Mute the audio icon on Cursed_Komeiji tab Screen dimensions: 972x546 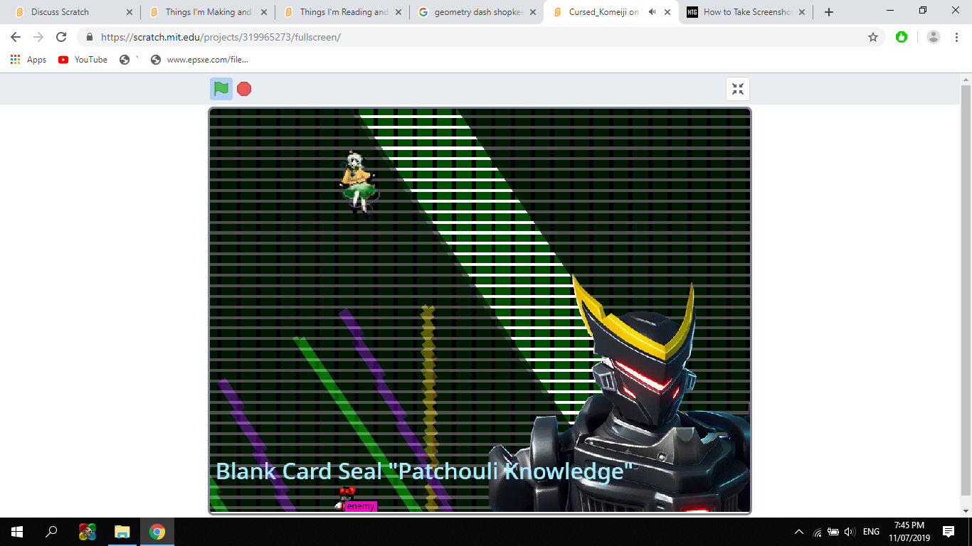pyautogui.click(x=653, y=12)
